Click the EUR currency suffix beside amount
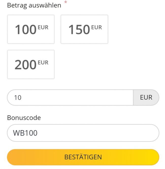165x169 pixels. click(146, 98)
